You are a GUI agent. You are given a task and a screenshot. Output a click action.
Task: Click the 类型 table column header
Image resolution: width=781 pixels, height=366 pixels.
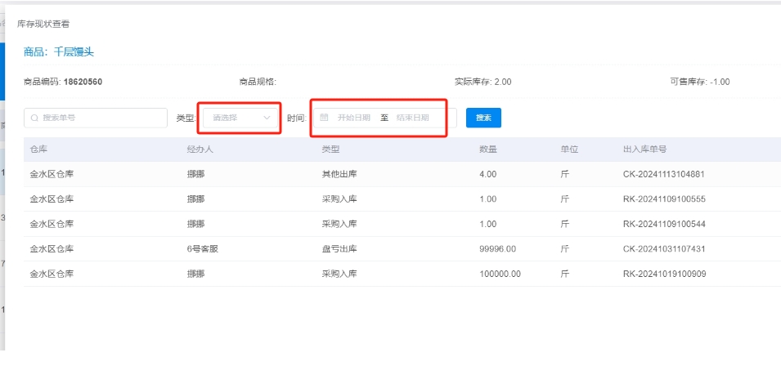[330, 150]
